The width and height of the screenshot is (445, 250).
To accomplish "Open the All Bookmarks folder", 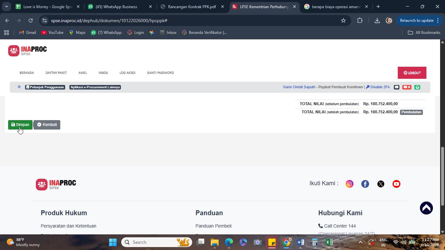I will [x=424, y=33].
